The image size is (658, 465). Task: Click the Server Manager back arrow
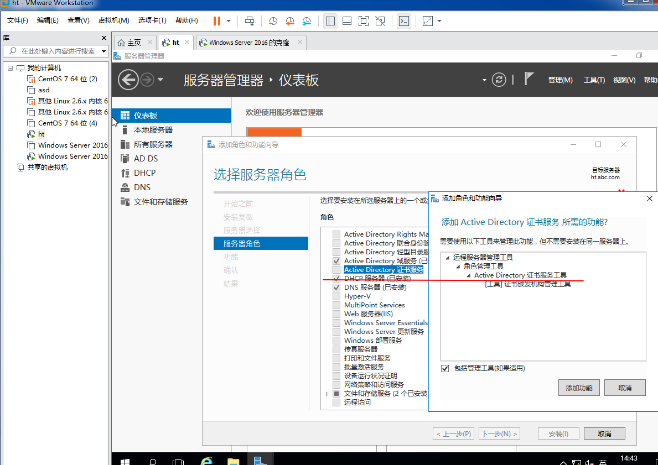coord(128,79)
